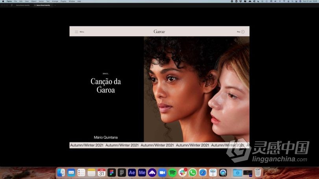319x179 pixels.
Task: Open Slack from the dock
Action: tap(182, 173)
